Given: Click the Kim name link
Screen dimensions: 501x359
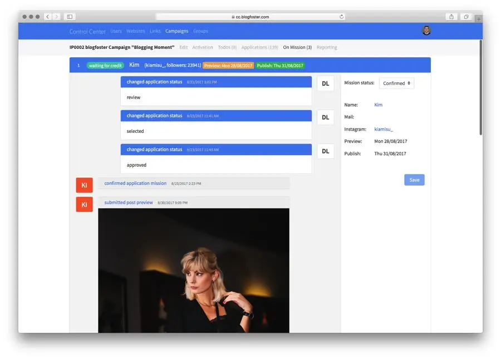Looking at the screenshot, I should coord(378,105).
